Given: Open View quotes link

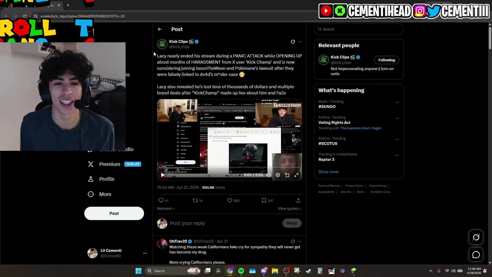Looking at the screenshot, I should click(289, 209).
